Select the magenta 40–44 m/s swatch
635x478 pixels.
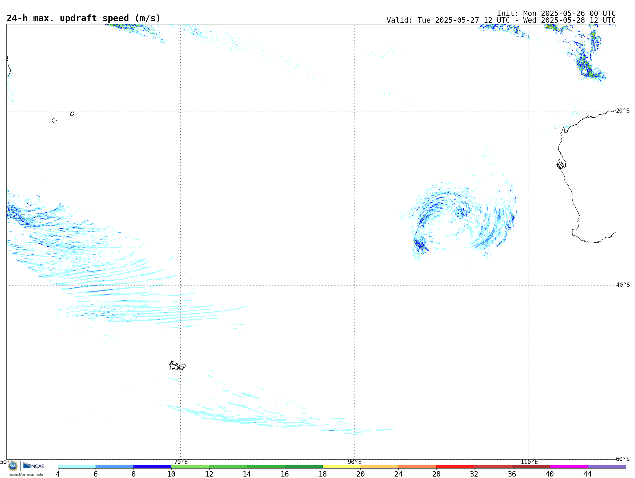tap(569, 467)
